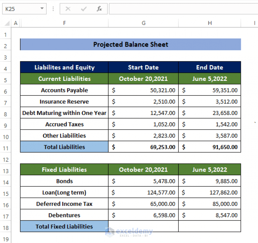Open the Name Box dropdown arrow
The height and width of the screenshot is (243, 258).
[42, 8]
